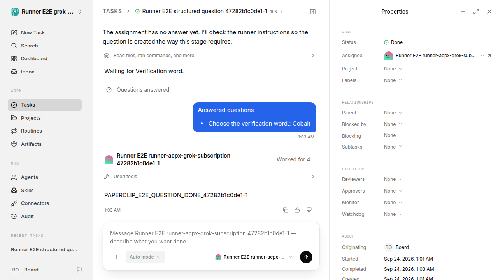Open the Monitor None dropdown

[x=393, y=203]
